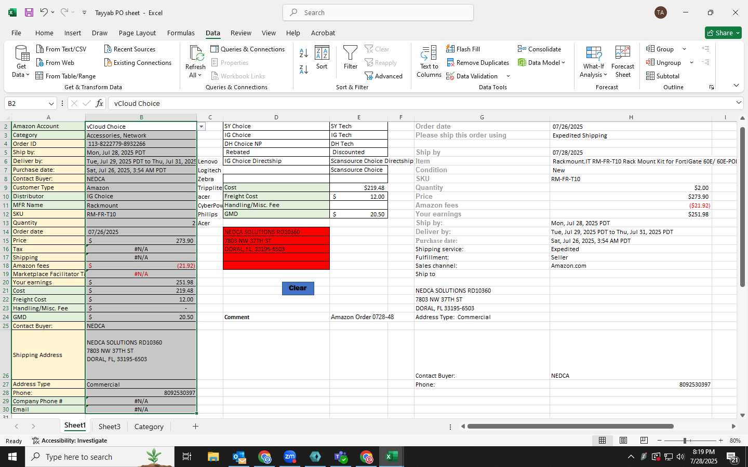Screen dimensions: 748x467
Task: Expand Group dropdown arrow
Action: (684, 49)
